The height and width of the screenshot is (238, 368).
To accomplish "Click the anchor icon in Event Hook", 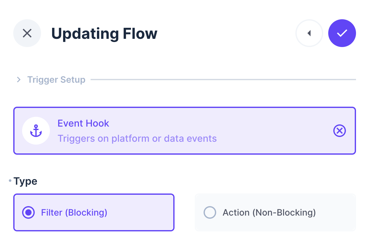I will (x=36, y=131).
